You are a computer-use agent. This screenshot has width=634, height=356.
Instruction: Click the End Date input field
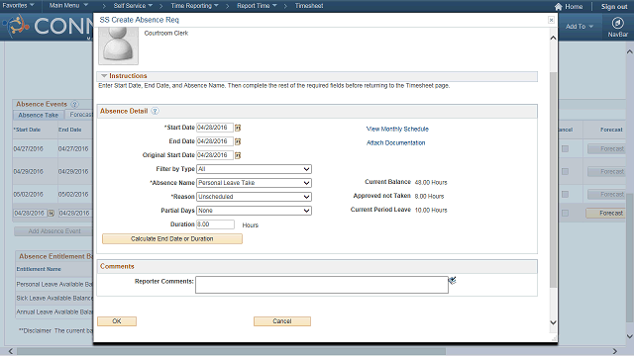[x=215, y=141]
